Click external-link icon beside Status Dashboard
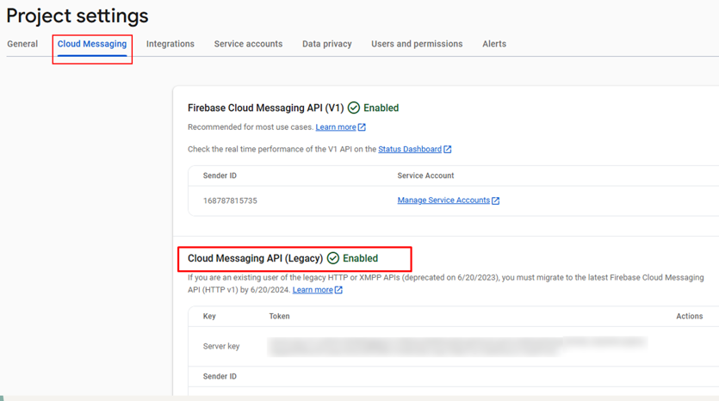Image resolution: width=719 pixels, height=401 pixels. click(448, 150)
